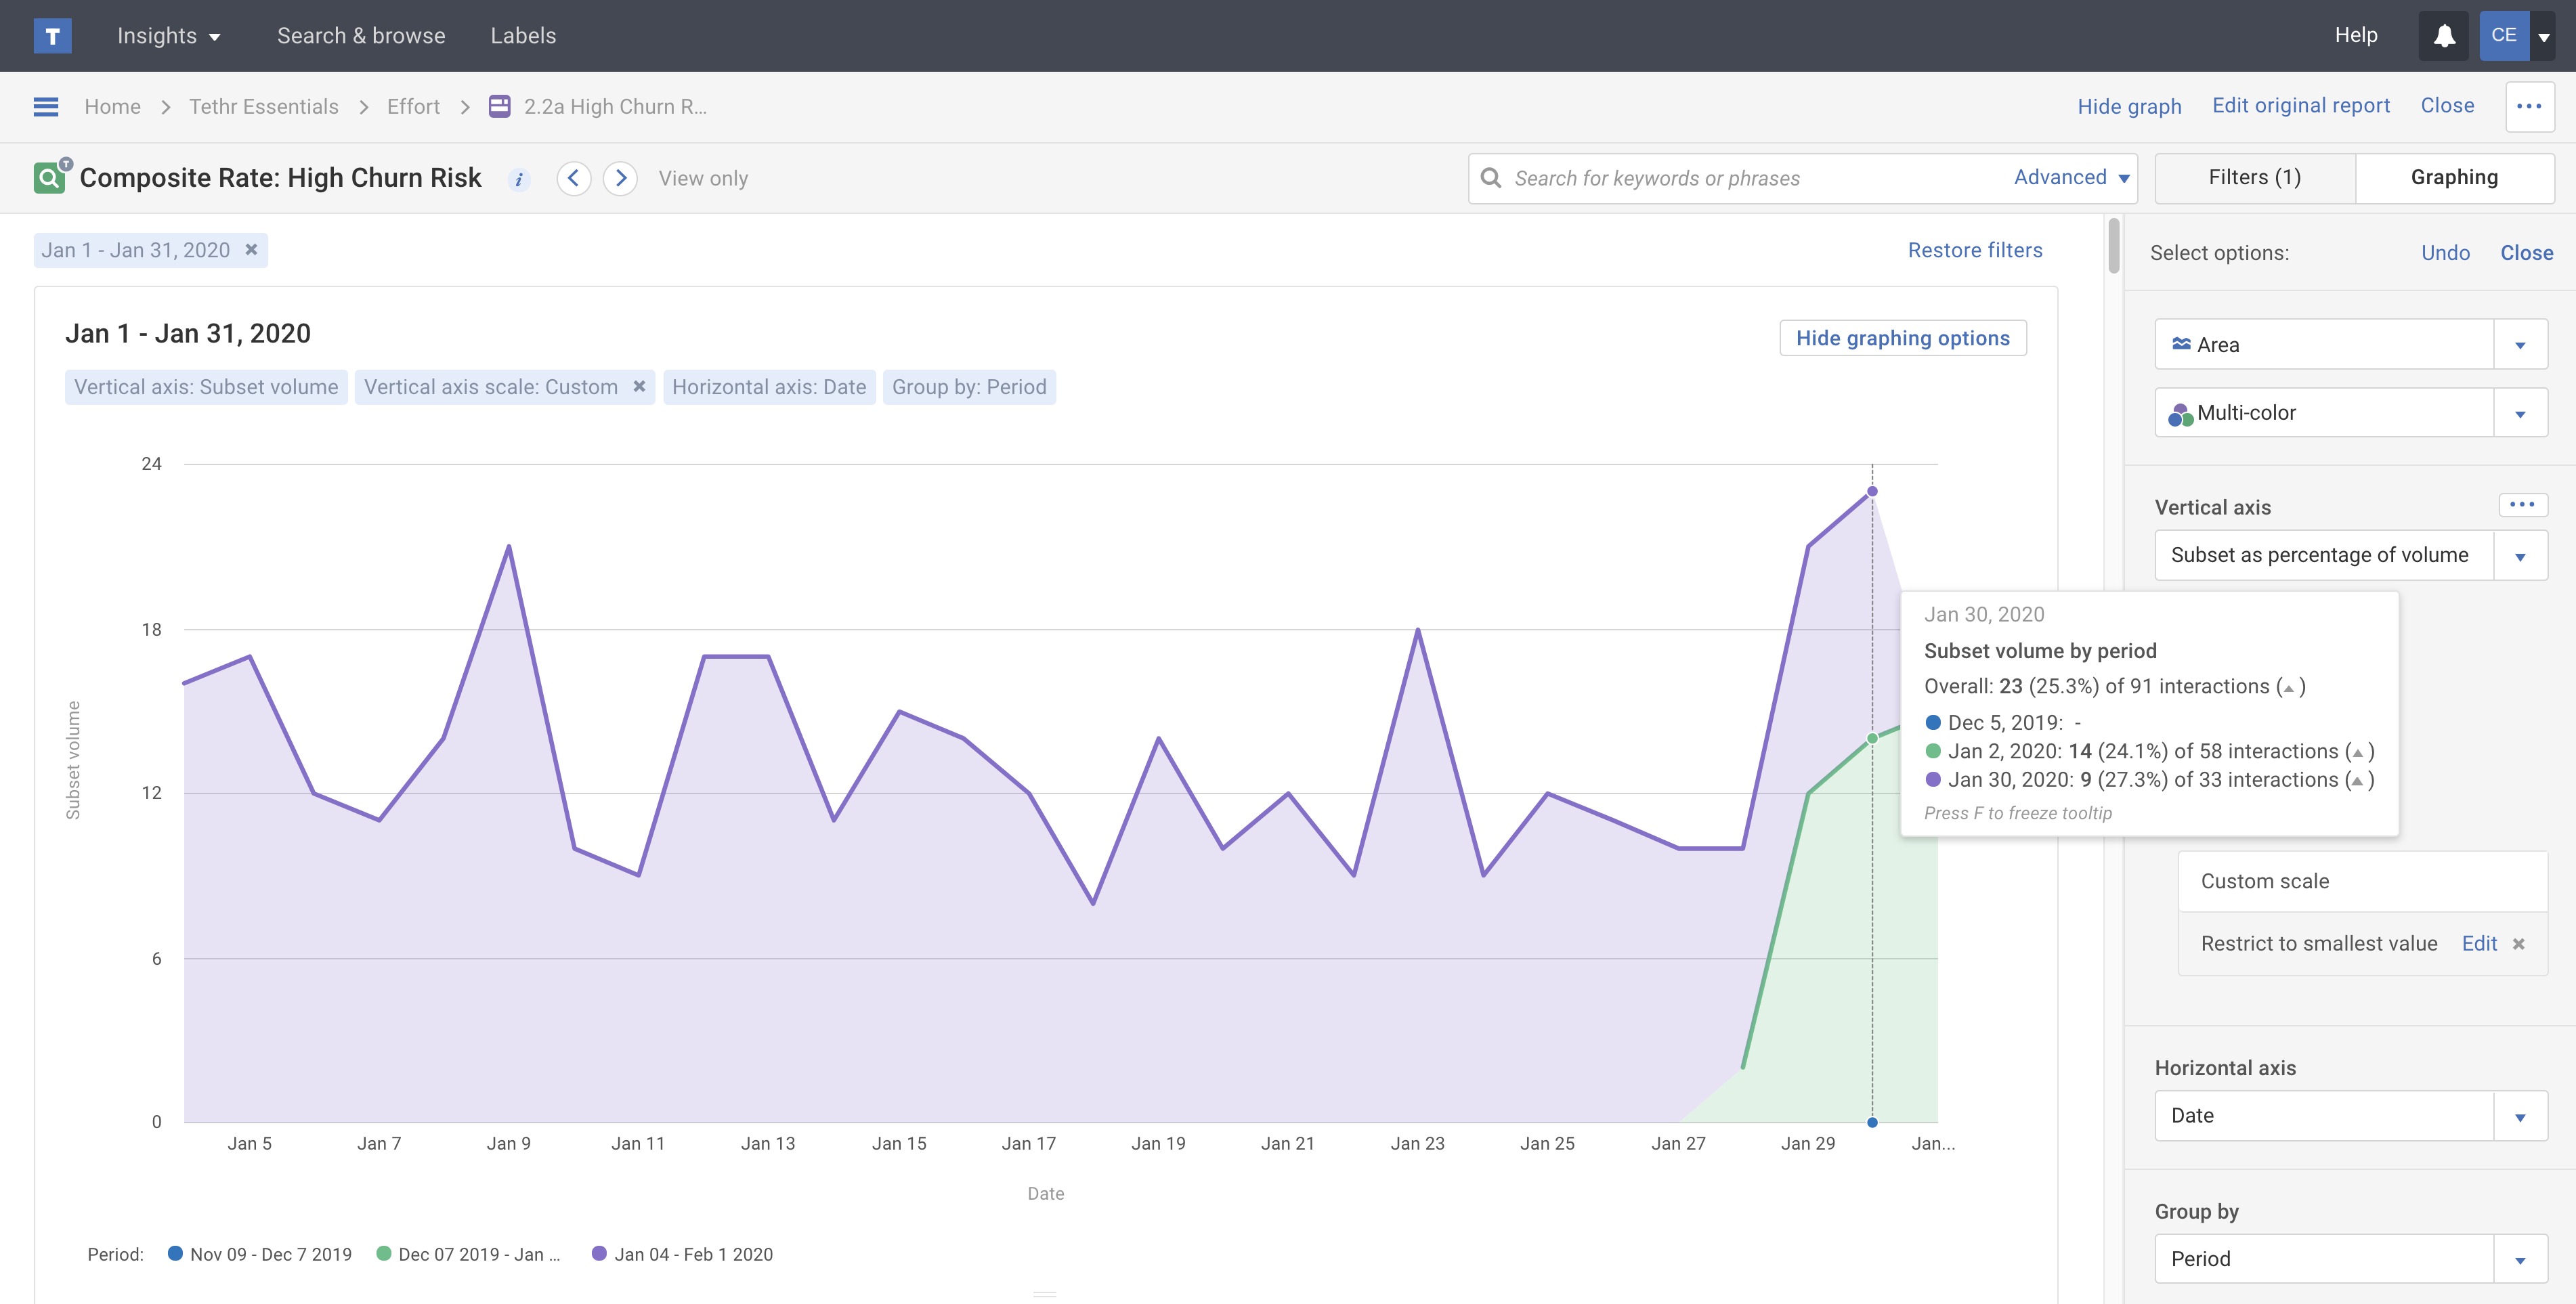Open the notifications bell

[x=2443, y=36]
